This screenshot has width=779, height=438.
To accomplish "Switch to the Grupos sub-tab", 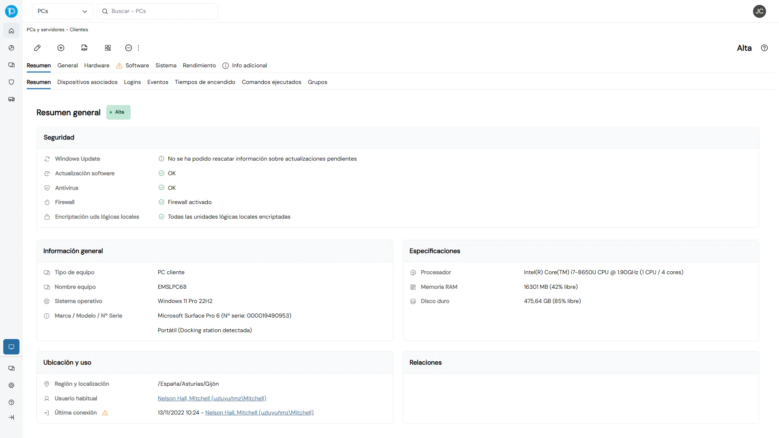I will pos(317,82).
